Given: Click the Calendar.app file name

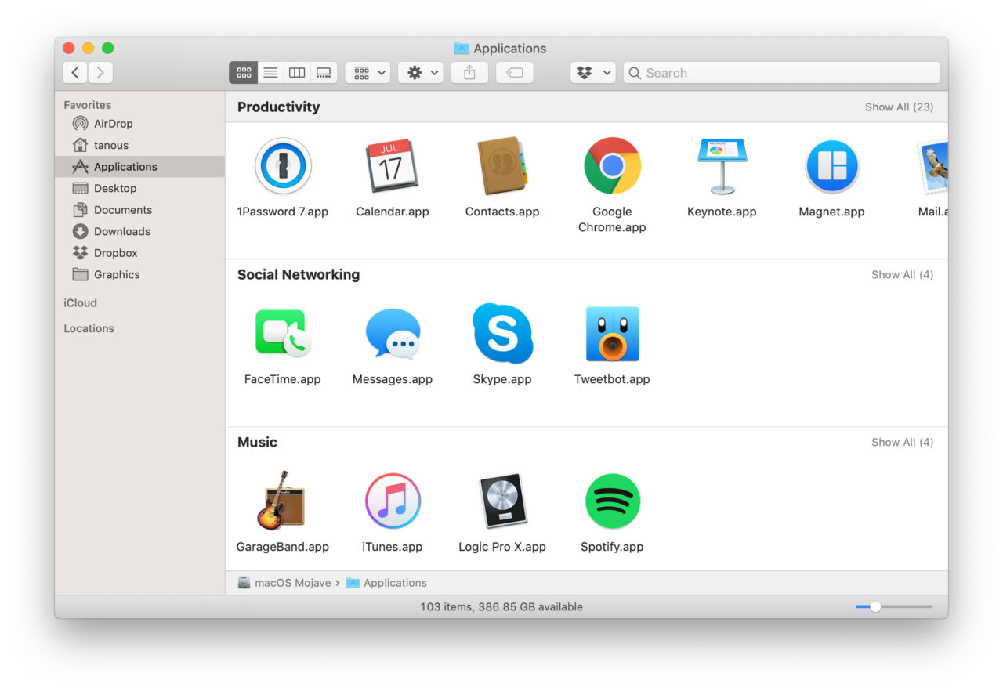Looking at the screenshot, I should (393, 212).
